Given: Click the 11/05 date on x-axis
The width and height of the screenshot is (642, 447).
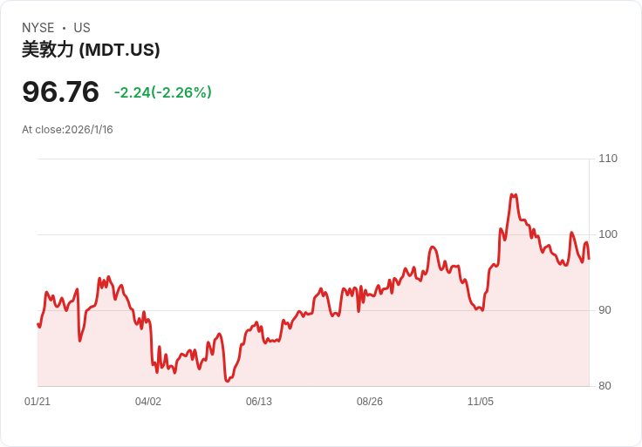Looking at the screenshot, I should click(481, 402).
